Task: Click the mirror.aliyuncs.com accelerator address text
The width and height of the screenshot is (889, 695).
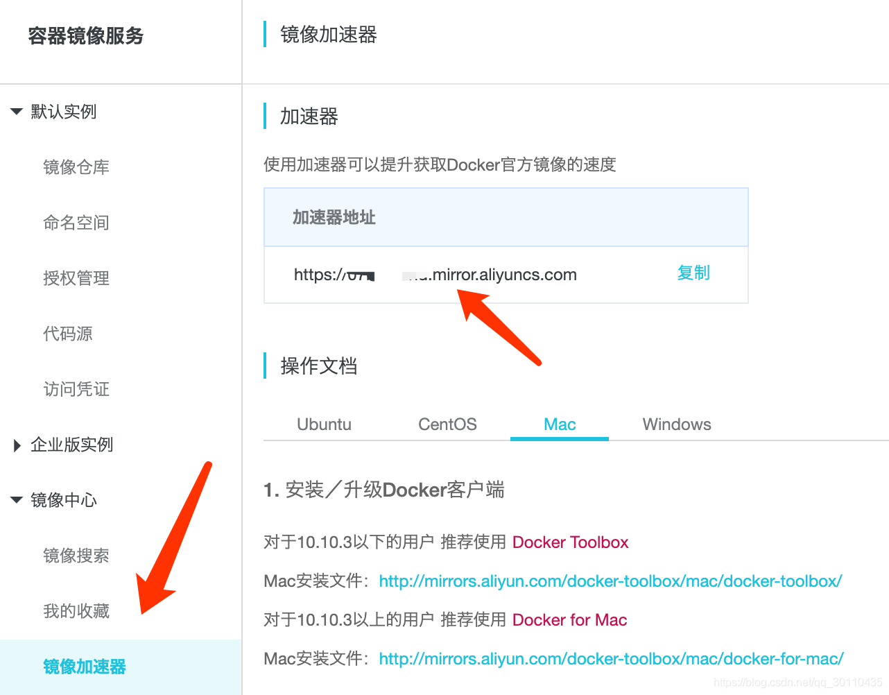Action: tap(435, 275)
